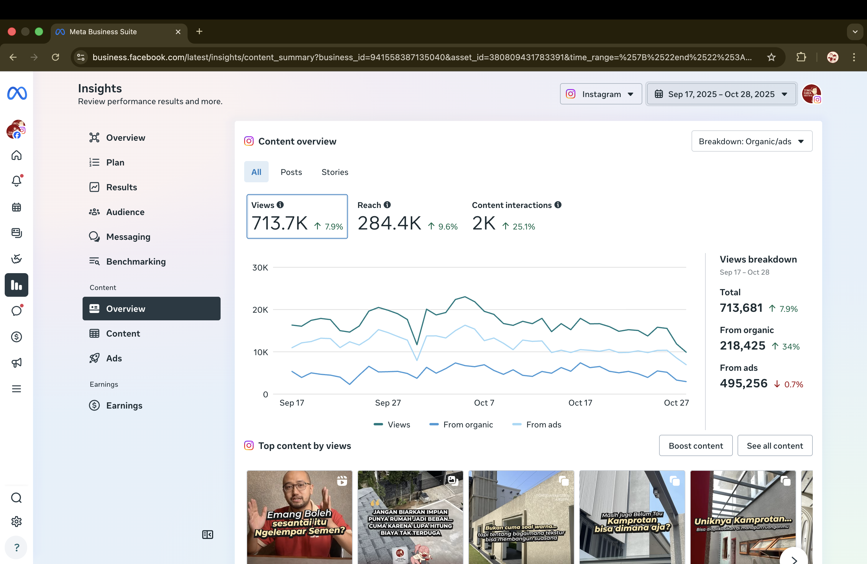Collapse the Insights navigation panel
Viewport: 867px width, 564px height.
click(208, 535)
